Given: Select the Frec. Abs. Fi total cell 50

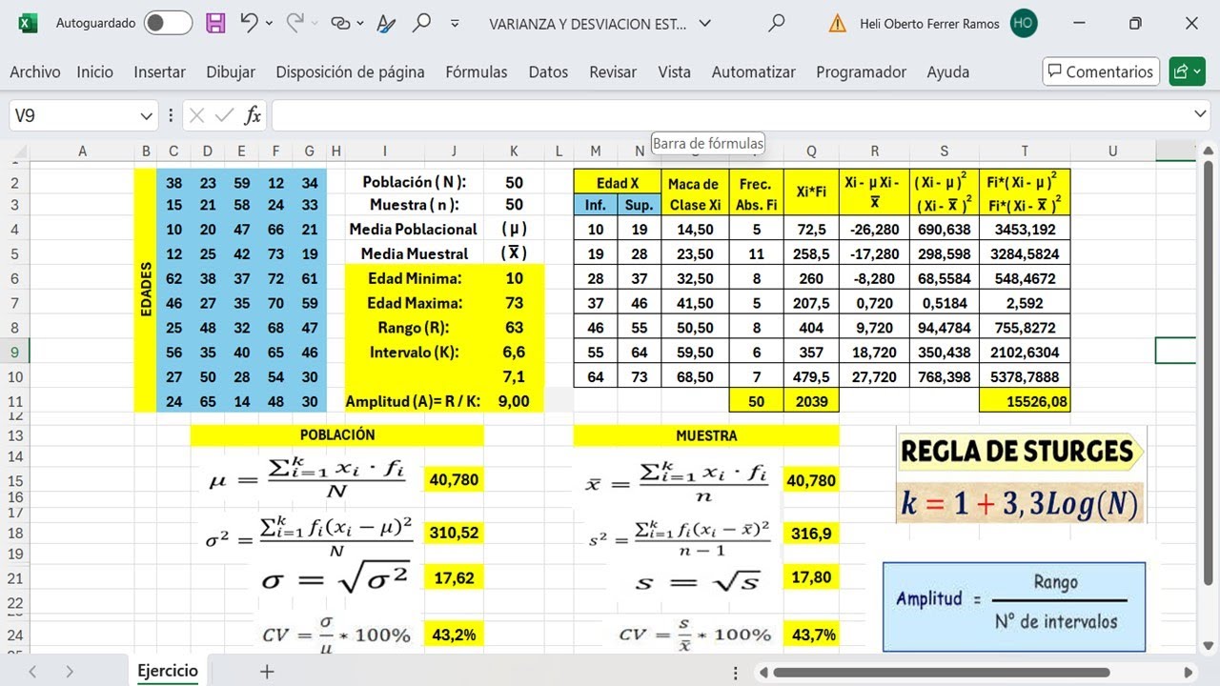Looking at the screenshot, I should coord(757,401).
